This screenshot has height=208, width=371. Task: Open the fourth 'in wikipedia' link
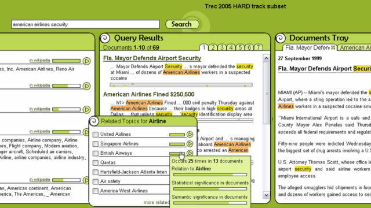click(x=40, y=131)
